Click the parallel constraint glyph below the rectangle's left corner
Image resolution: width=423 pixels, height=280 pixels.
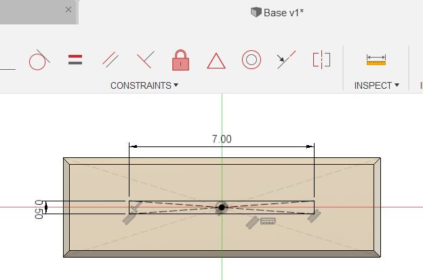[x=129, y=218]
